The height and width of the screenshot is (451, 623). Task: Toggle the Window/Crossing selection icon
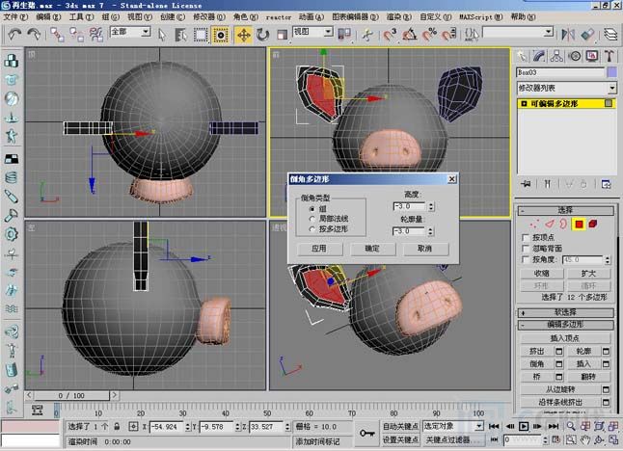(x=220, y=35)
